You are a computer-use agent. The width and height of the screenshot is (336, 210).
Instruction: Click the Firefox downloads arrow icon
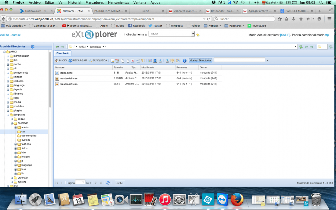(x=294, y=19)
